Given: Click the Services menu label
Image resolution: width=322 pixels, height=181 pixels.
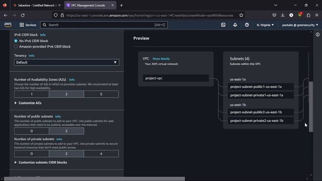Looking at the screenshot, I should point(31,25).
